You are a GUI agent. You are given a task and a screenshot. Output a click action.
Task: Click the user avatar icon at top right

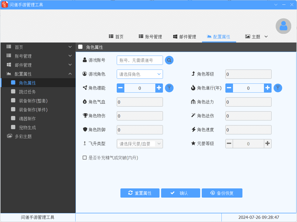coord(283,26)
